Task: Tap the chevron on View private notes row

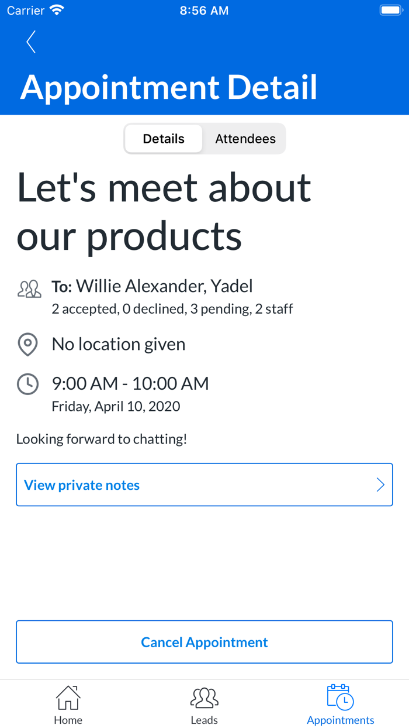Action: tap(381, 485)
